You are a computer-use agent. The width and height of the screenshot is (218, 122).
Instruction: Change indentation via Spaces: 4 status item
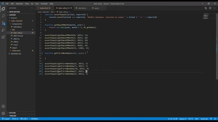click(x=183, y=119)
